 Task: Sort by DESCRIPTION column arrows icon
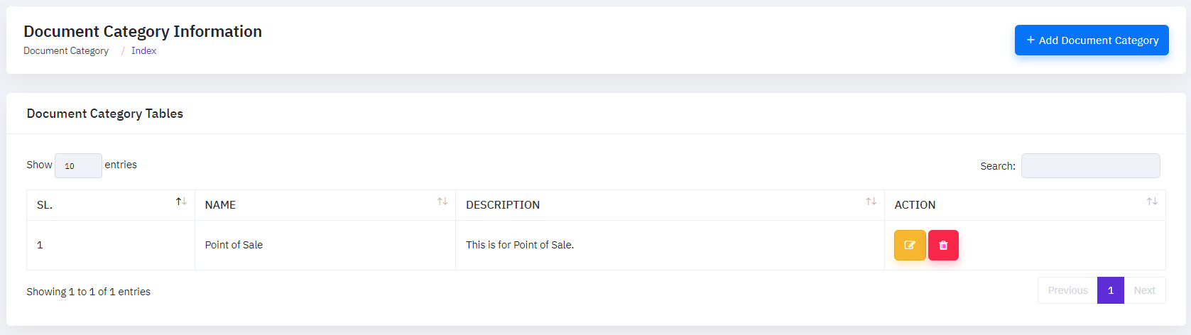(871, 202)
